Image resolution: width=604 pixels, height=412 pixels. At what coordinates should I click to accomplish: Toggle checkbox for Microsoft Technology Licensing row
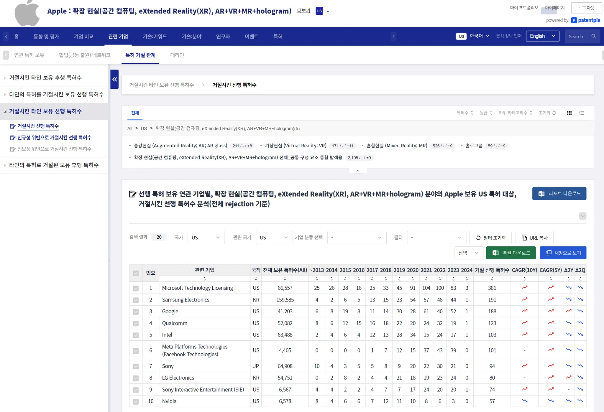pos(136,288)
